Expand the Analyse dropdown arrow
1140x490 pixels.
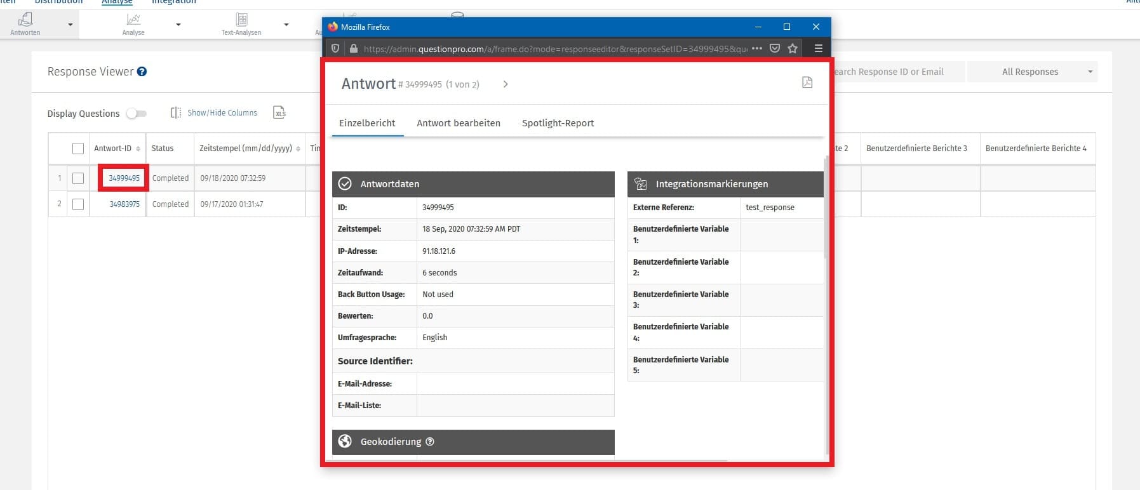(178, 25)
